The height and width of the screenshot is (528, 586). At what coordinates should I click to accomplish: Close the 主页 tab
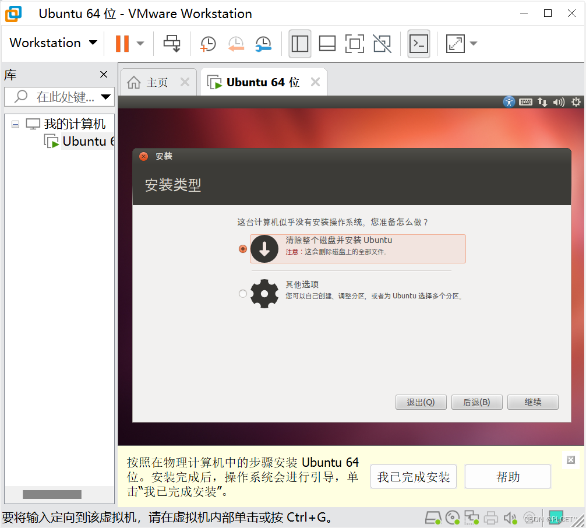pos(185,82)
